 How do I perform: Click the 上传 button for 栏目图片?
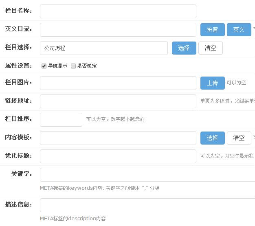click(212, 83)
